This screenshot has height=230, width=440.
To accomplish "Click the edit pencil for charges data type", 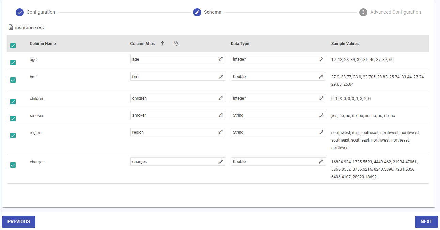I will [321, 161].
